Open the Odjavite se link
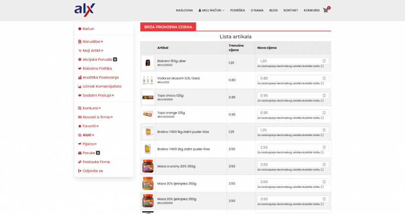This screenshot has height=214, width=405. click(93, 171)
